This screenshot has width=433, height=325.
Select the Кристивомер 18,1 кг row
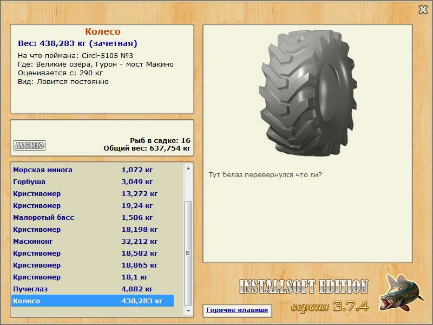[x=93, y=277]
